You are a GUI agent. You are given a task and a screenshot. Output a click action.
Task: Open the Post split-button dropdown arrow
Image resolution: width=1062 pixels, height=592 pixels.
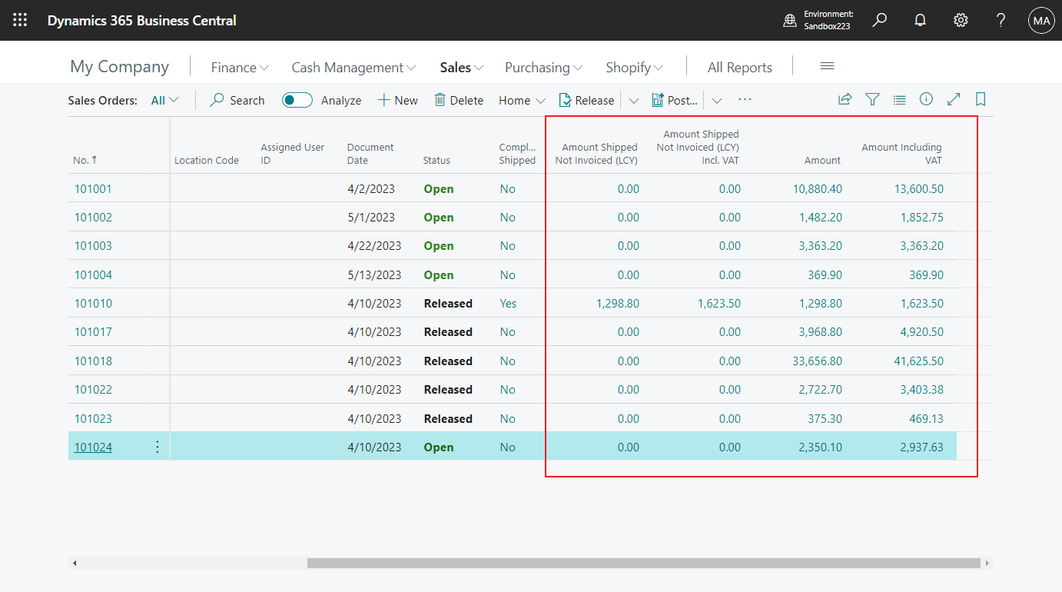[x=716, y=100]
